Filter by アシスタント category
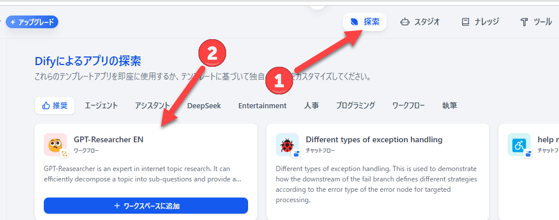Viewport: 559px width, 220px height. click(152, 105)
